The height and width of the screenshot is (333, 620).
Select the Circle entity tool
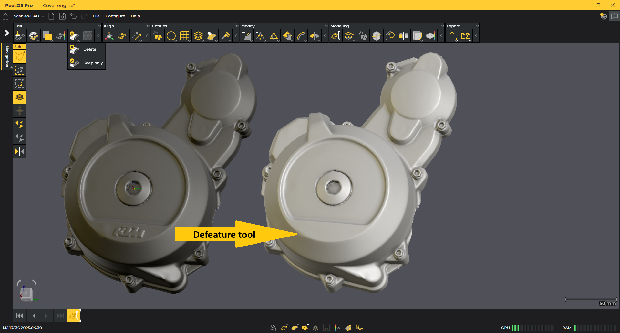(x=171, y=36)
